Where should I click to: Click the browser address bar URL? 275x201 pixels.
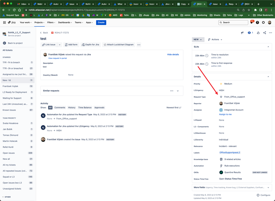(77, 10)
